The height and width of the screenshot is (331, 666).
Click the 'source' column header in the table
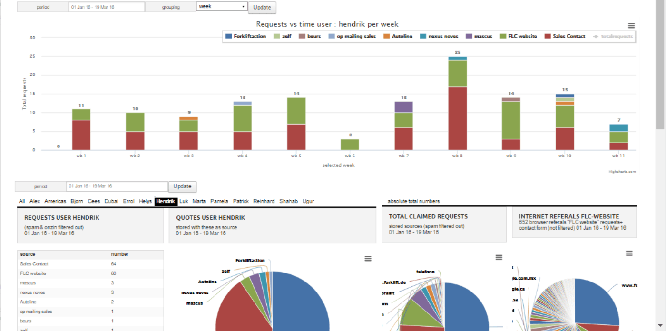[28, 254]
